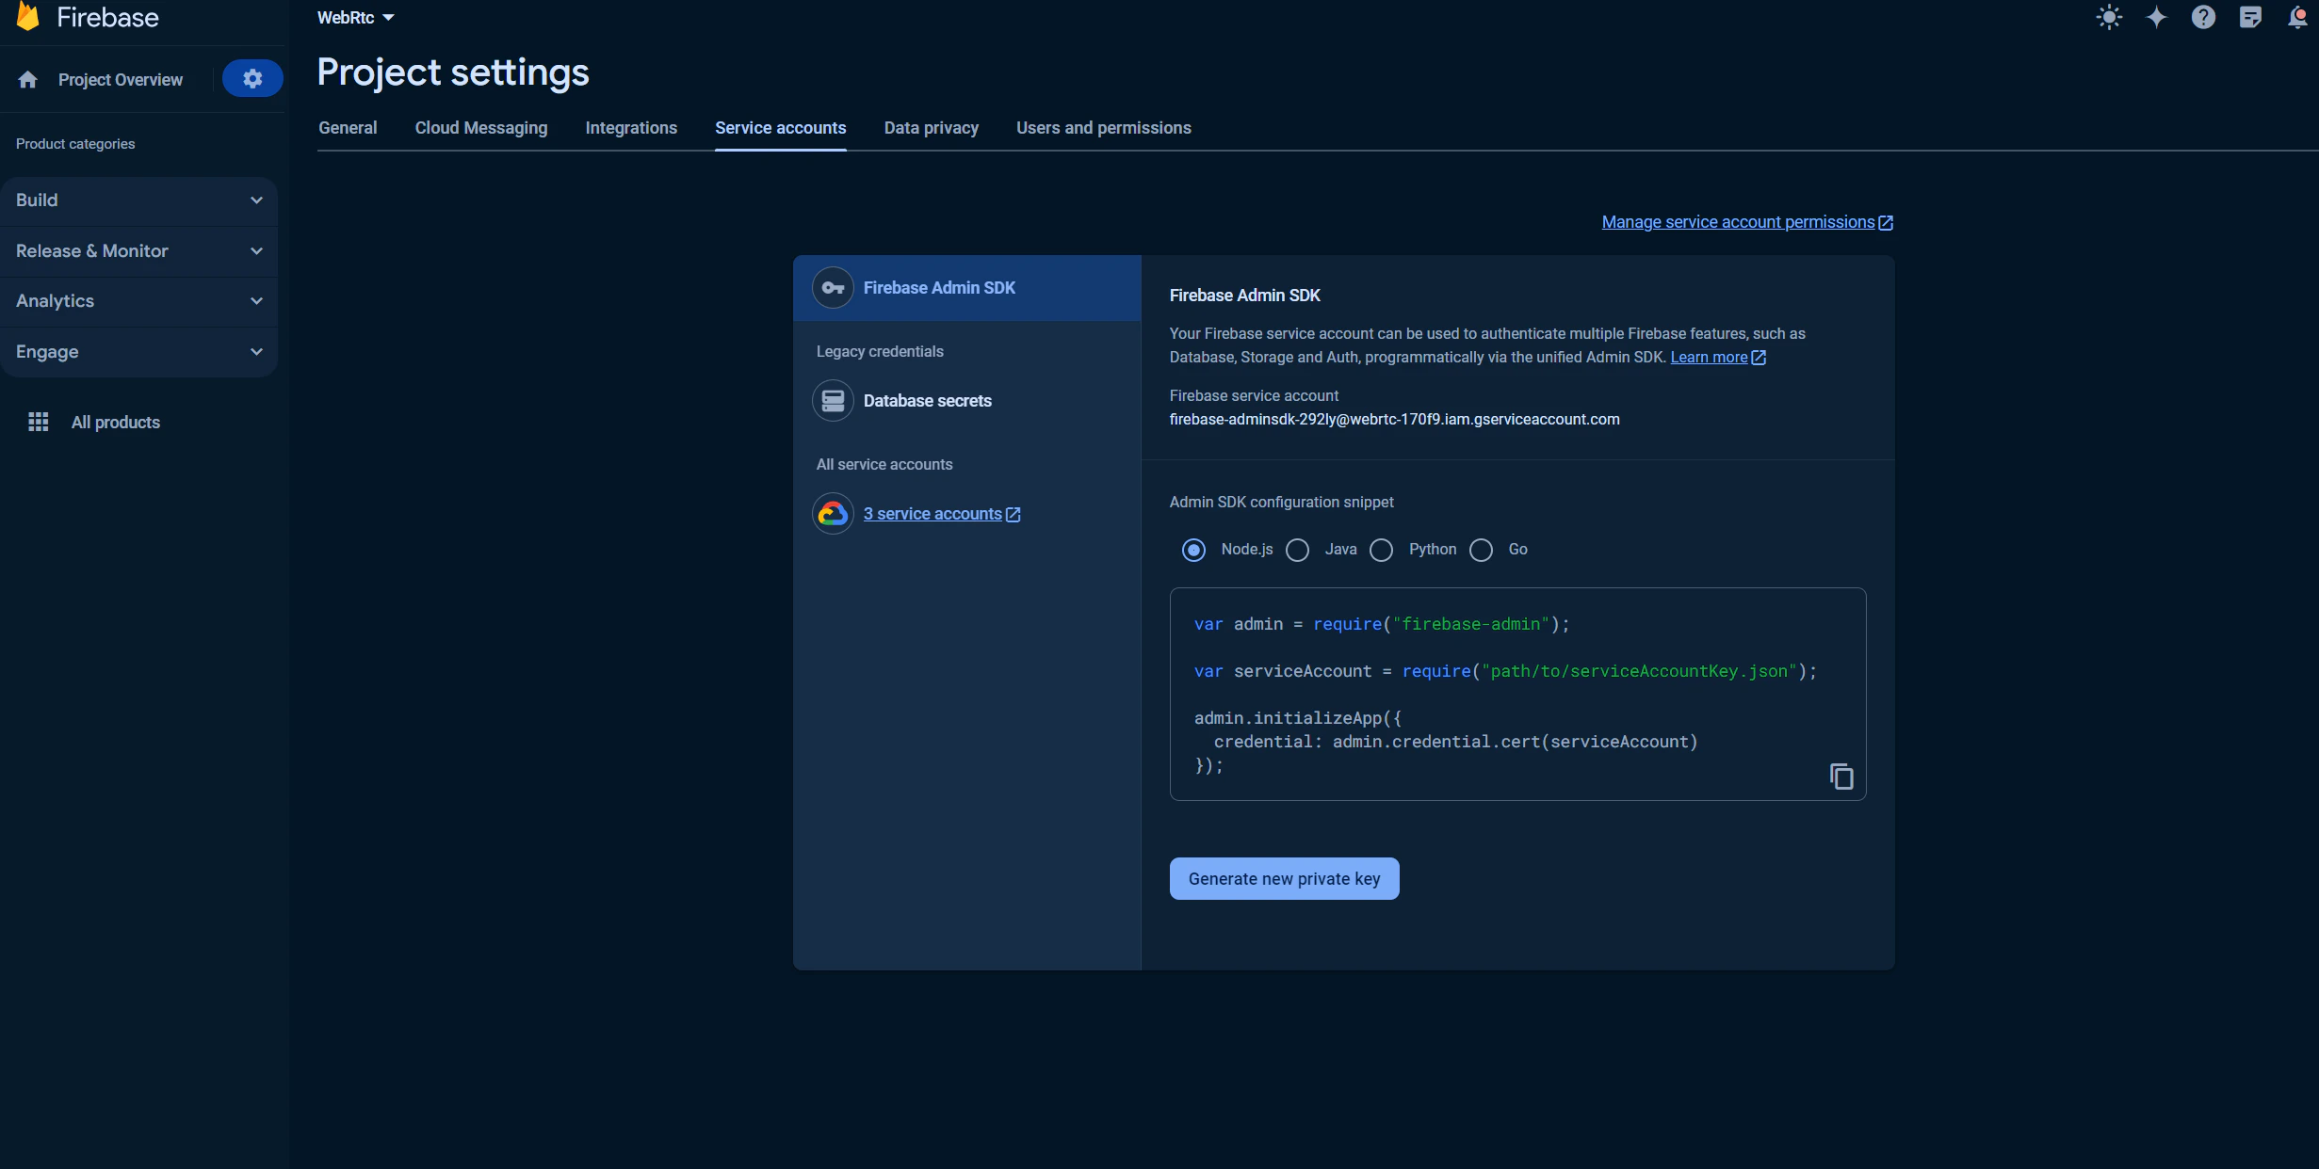Screen dimensions: 2319x1169
Task: Expand the Analytics section
Action: click(x=138, y=300)
